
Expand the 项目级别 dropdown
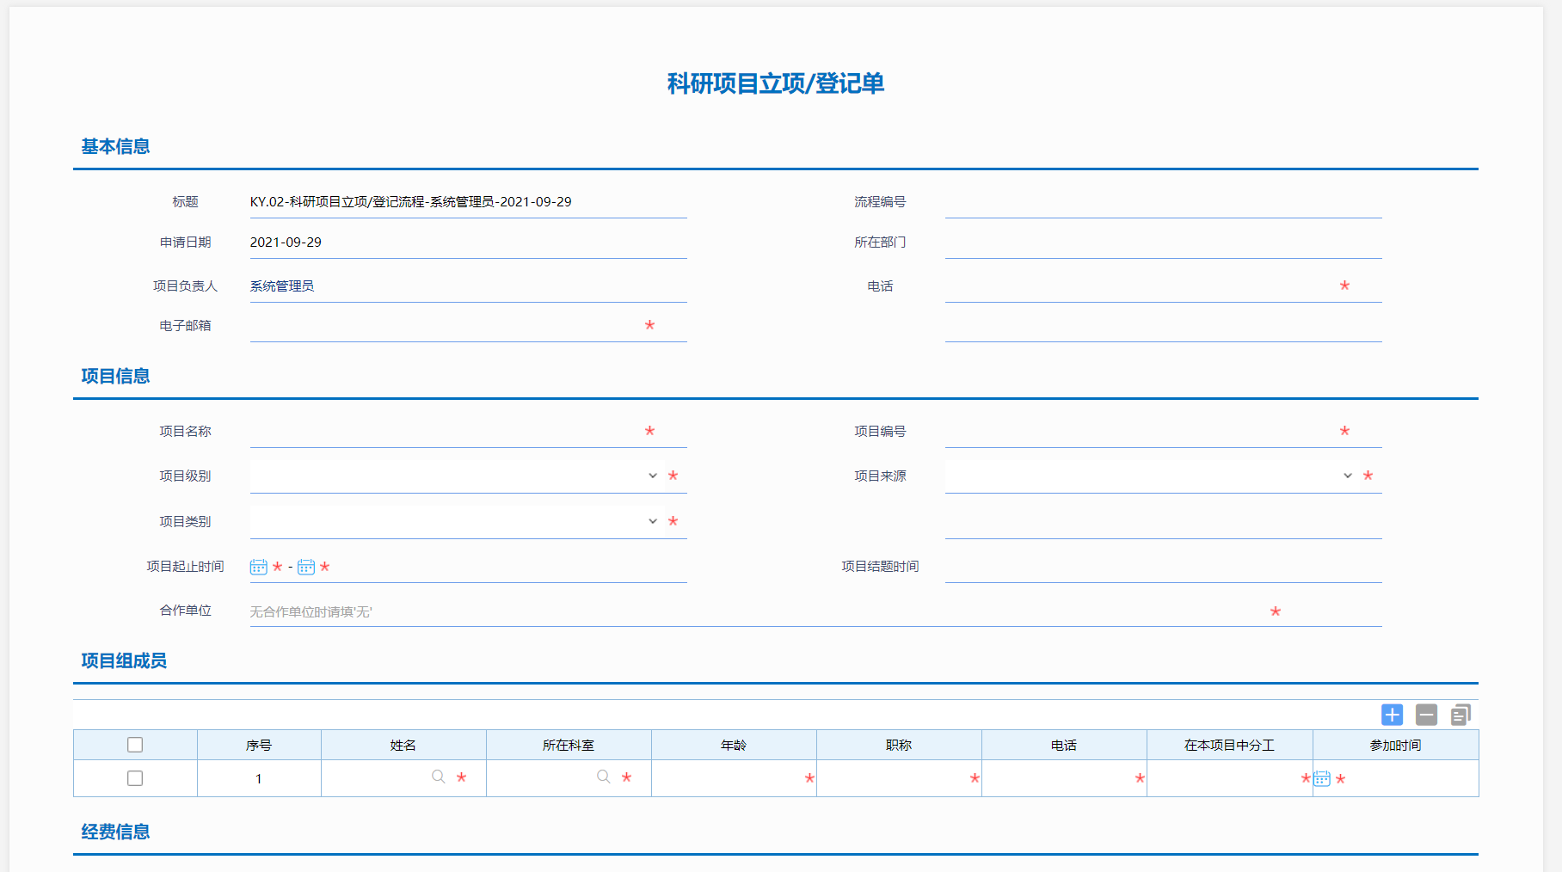tap(653, 476)
